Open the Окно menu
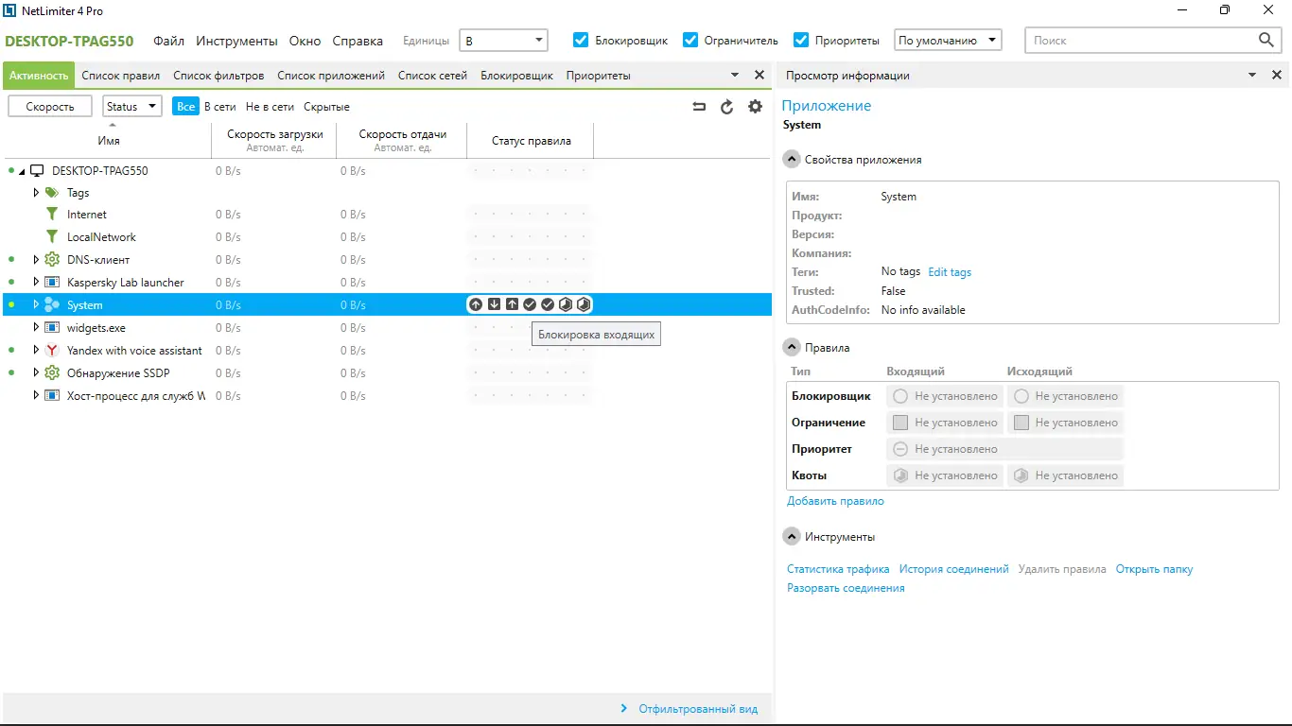The height and width of the screenshot is (726, 1292). [x=306, y=41]
